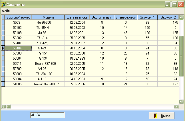This screenshot has height=121, width=185.
Task: Select the cell with board number 50803
Action: pyautogui.click(x=18, y=74)
